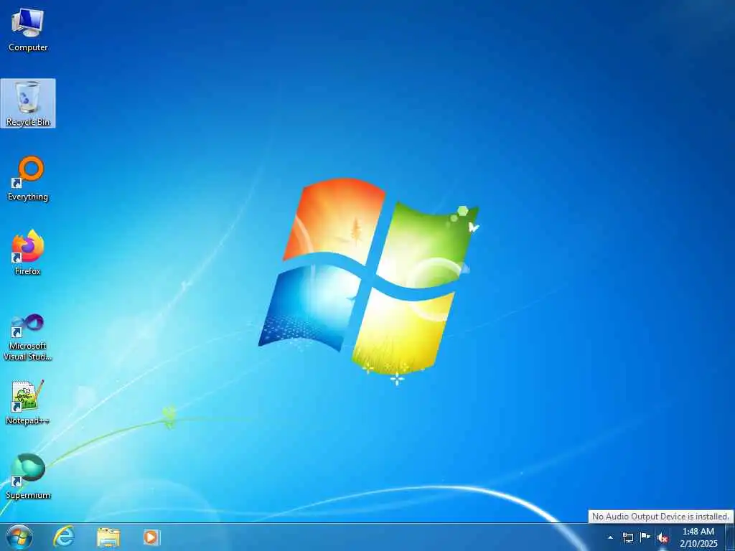Select the Supermium browser shortcut
Image resolution: width=735 pixels, height=551 pixels.
point(28,476)
